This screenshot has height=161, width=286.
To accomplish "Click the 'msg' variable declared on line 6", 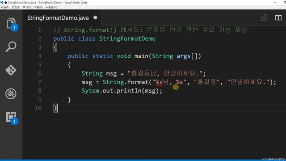I will [x=111, y=73].
